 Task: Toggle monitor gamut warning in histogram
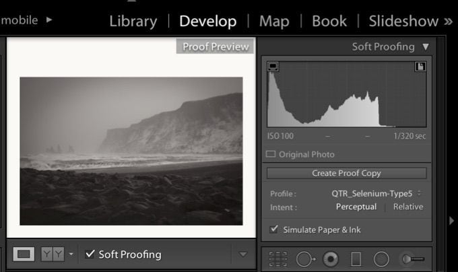(273, 67)
